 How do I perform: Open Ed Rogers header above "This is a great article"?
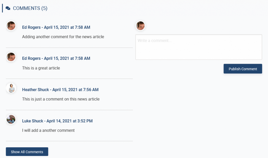(x=56, y=58)
